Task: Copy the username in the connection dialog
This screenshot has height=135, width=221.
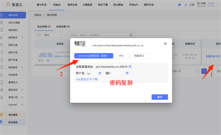Action: pos(100,73)
